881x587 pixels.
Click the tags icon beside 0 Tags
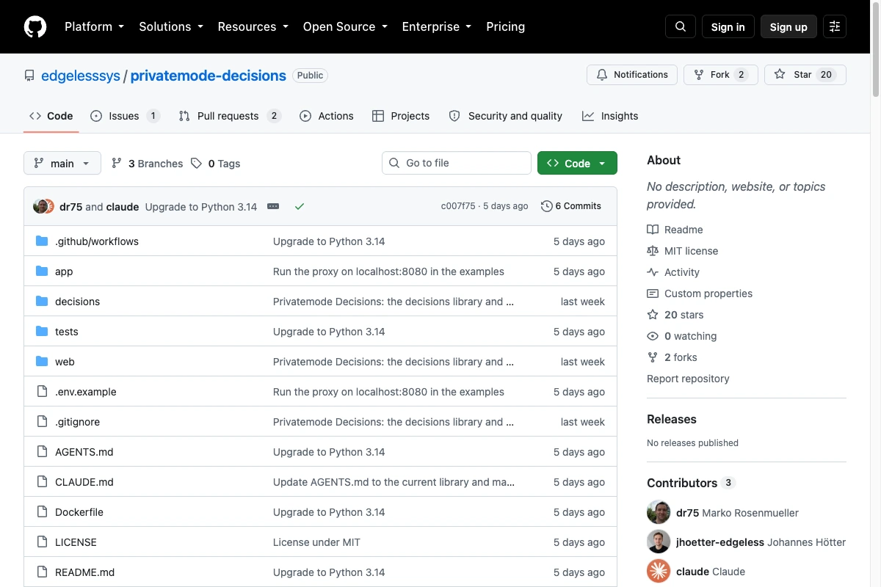(196, 164)
